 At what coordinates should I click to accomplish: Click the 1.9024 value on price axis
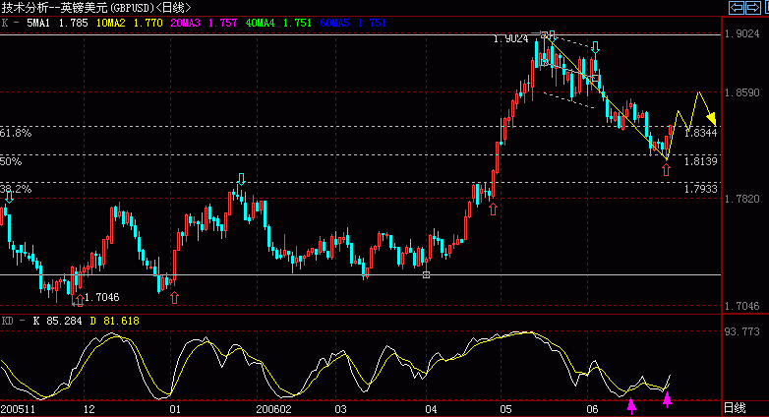coord(742,33)
